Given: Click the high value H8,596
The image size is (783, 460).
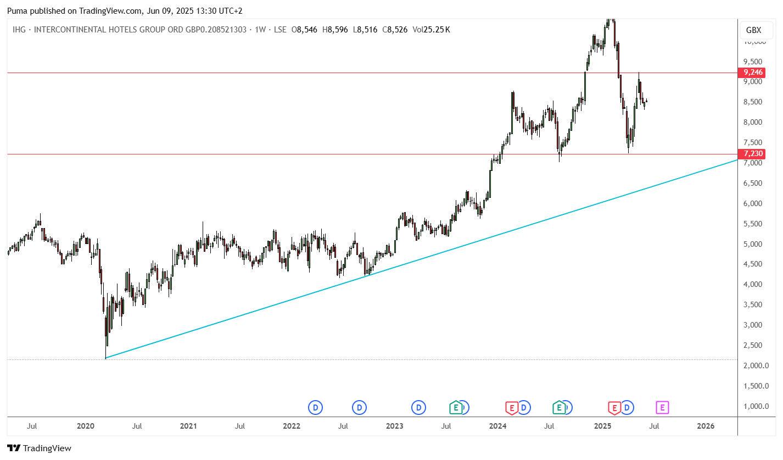Looking at the screenshot, I should click(x=335, y=30).
